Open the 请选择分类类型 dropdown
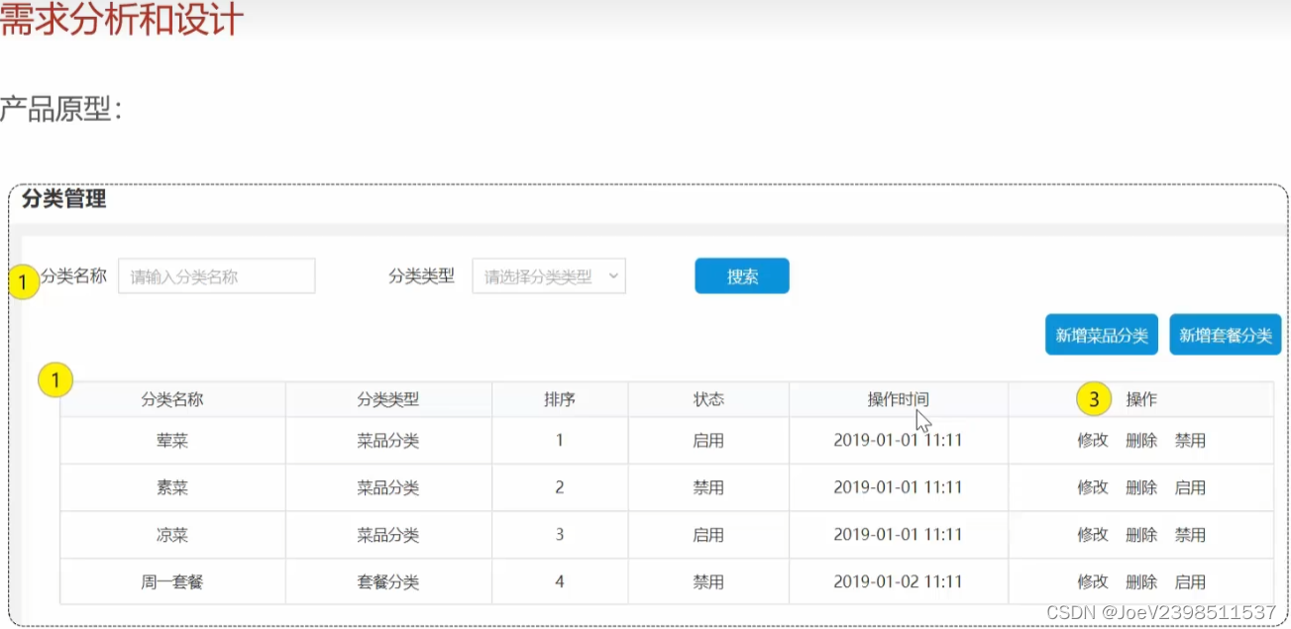 click(548, 276)
